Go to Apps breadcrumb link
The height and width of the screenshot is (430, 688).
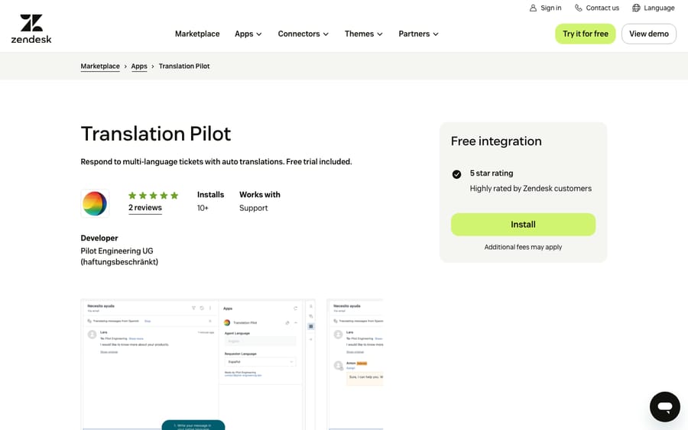(x=139, y=66)
